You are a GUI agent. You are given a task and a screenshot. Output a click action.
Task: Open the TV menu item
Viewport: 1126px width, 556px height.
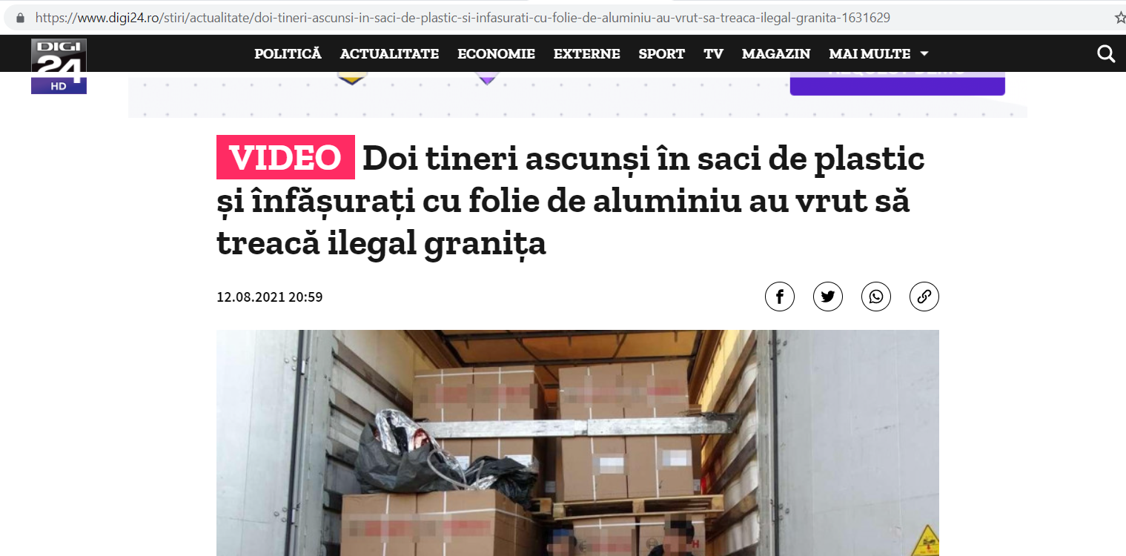(713, 53)
